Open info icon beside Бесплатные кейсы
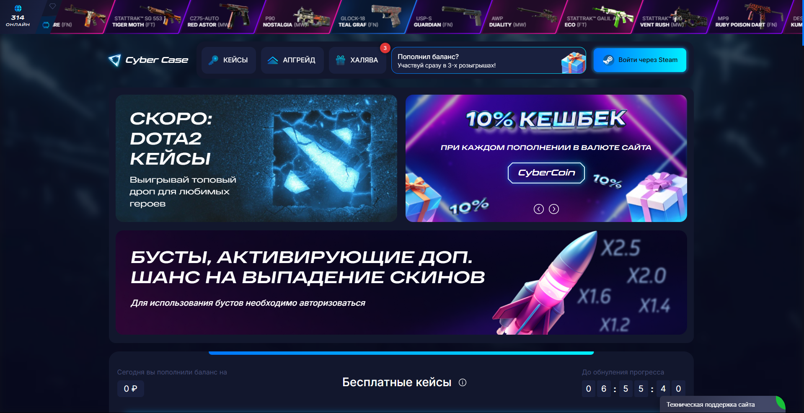Screen dimensions: 804x413 coord(463,382)
